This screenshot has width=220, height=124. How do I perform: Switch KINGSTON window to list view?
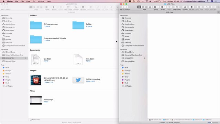click(x=34, y=7)
